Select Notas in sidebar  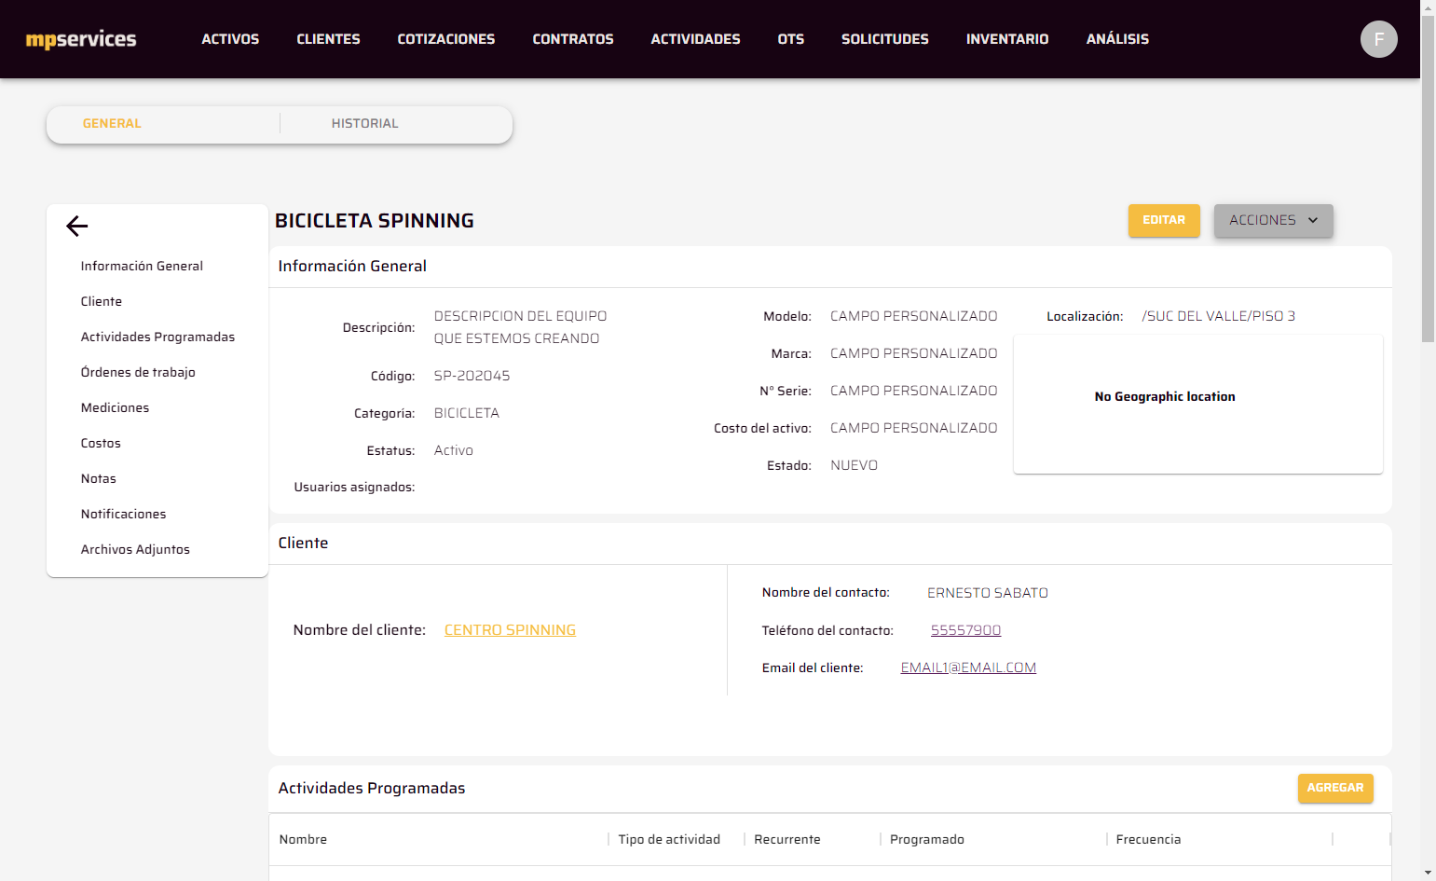(x=99, y=478)
